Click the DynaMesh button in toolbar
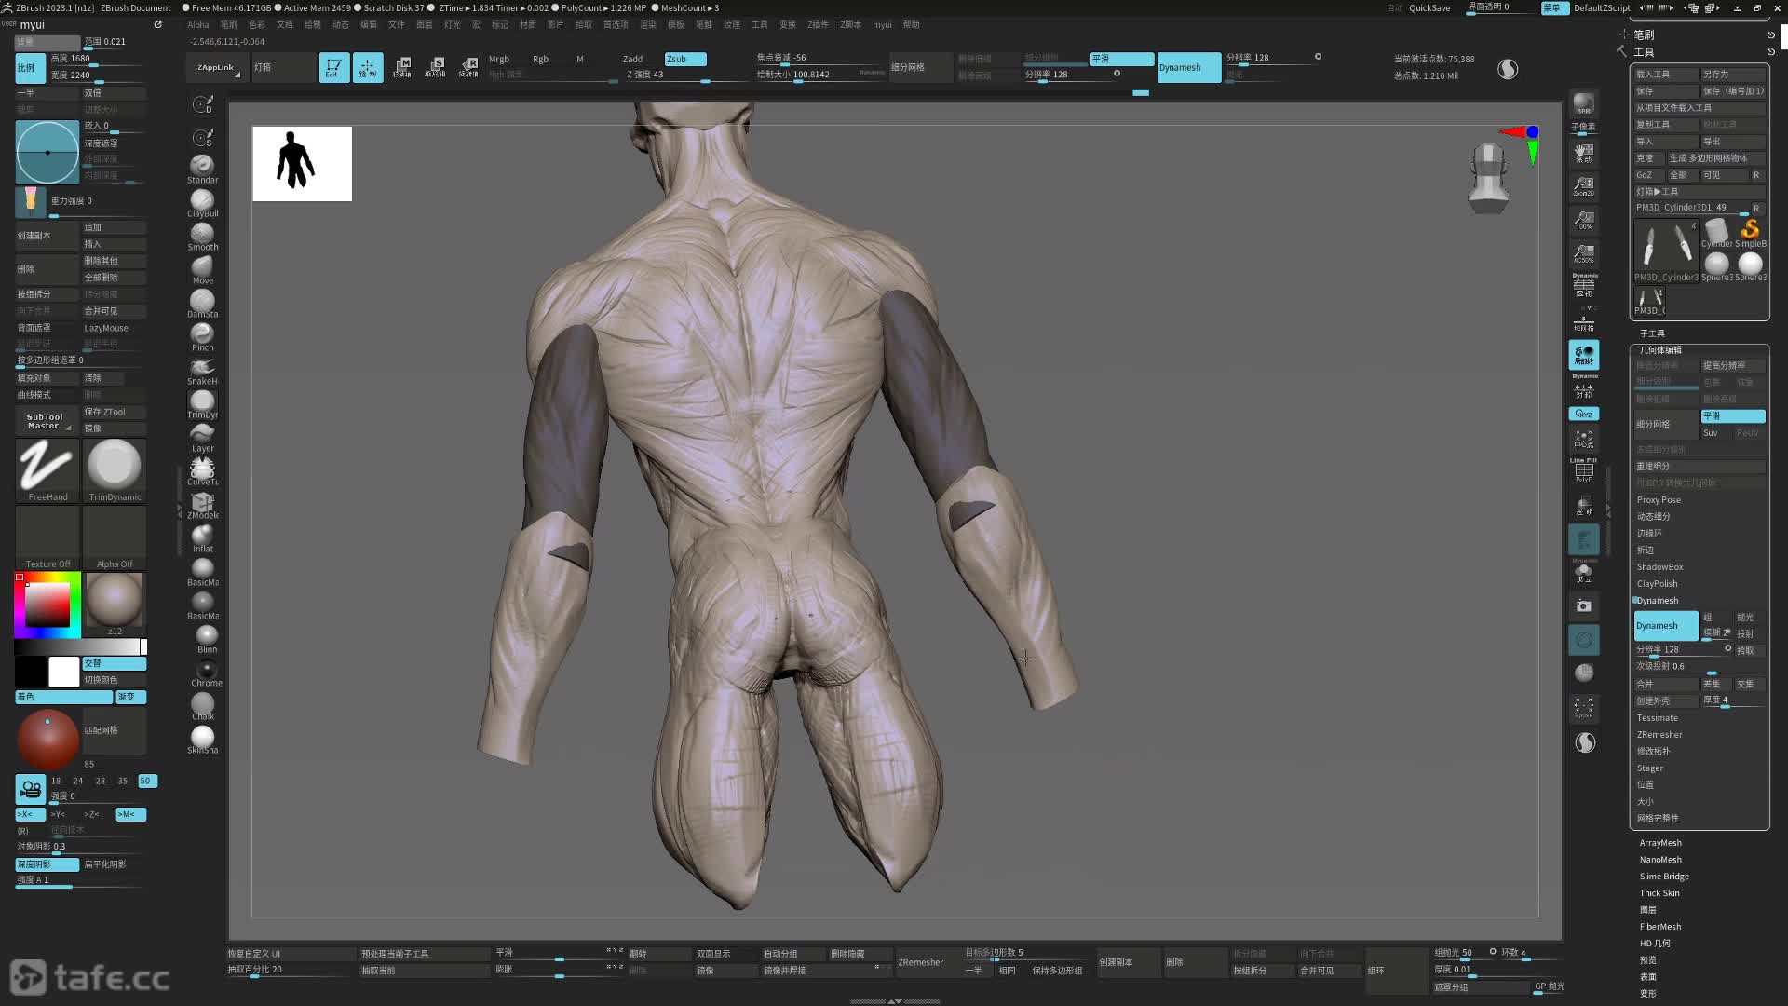The width and height of the screenshot is (1788, 1006). (1187, 67)
